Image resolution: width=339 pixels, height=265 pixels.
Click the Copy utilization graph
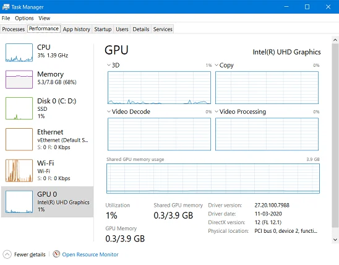(267, 88)
